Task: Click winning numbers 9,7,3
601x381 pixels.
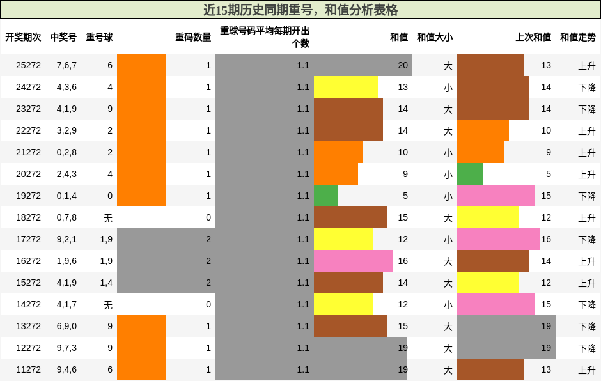Action: click(x=66, y=348)
